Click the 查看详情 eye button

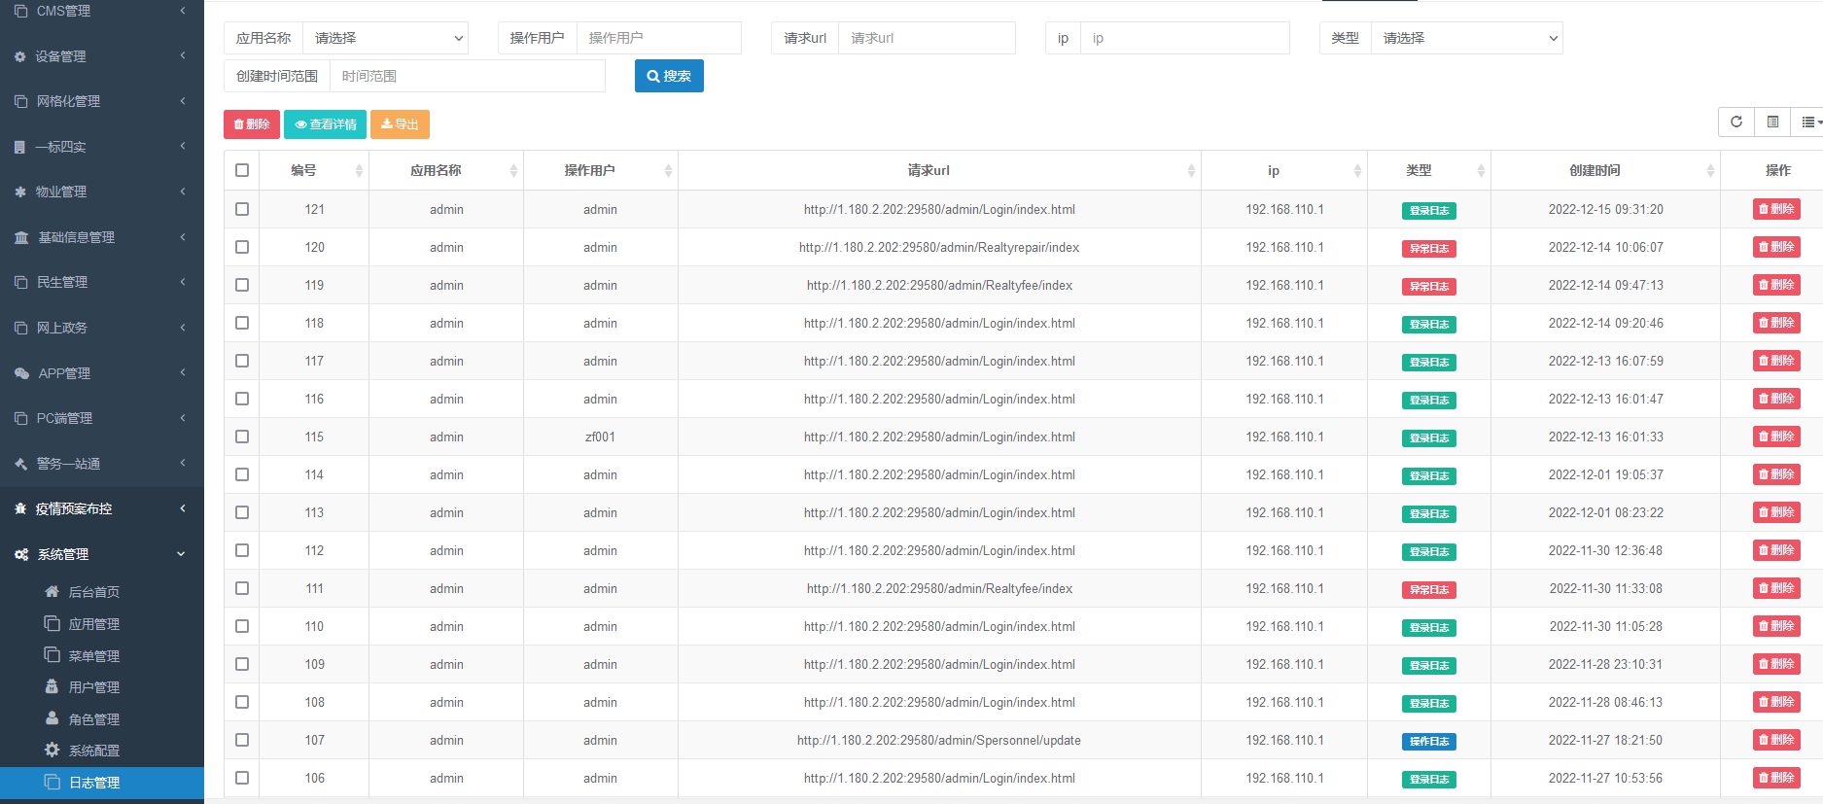(326, 124)
